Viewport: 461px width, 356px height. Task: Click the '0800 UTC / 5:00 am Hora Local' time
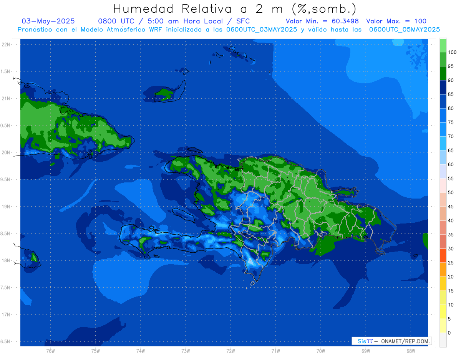pos(160,21)
